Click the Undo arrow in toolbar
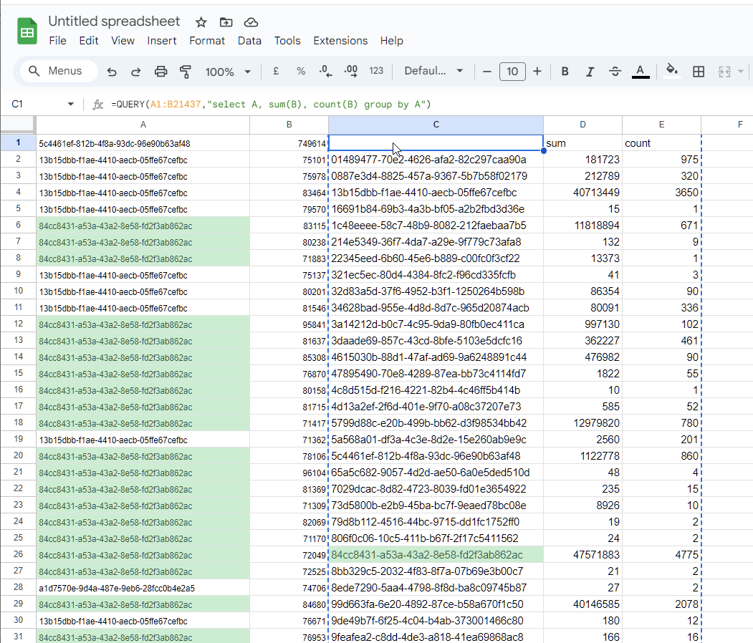Screen dimensions: 753x643 tap(112, 72)
